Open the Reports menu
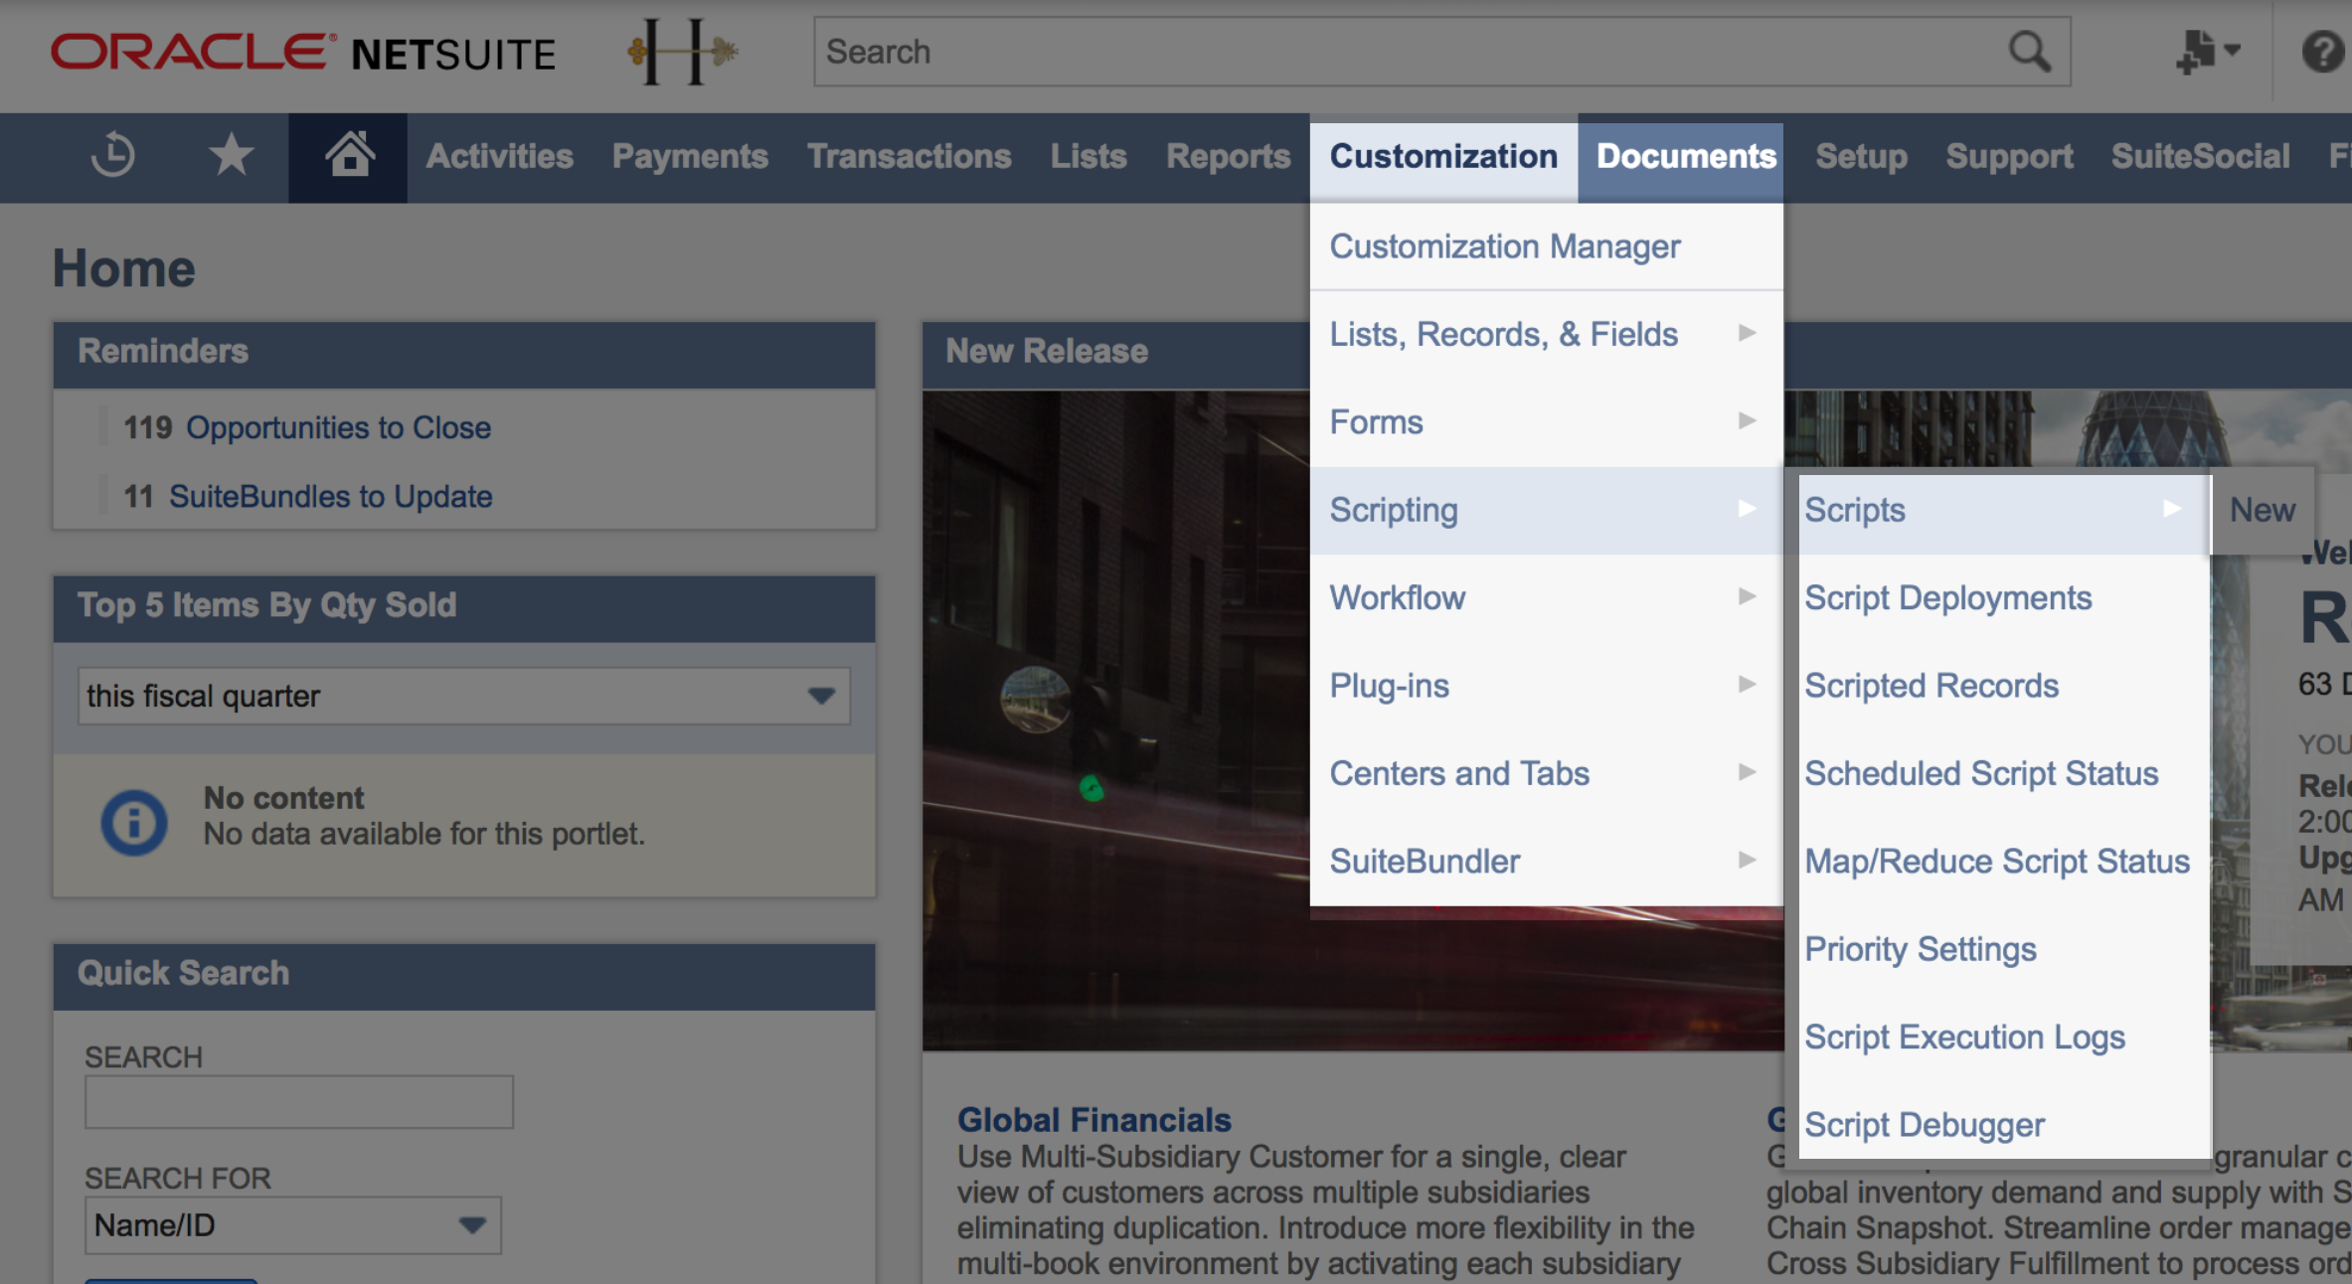2352x1284 pixels. 1229,156
